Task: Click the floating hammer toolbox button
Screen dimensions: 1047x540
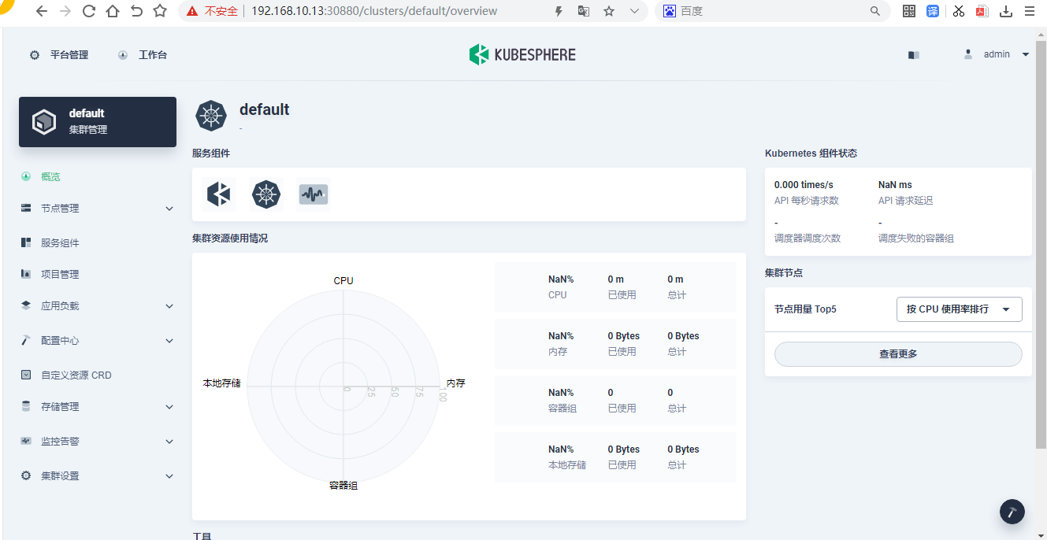Action: click(x=1012, y=512)
